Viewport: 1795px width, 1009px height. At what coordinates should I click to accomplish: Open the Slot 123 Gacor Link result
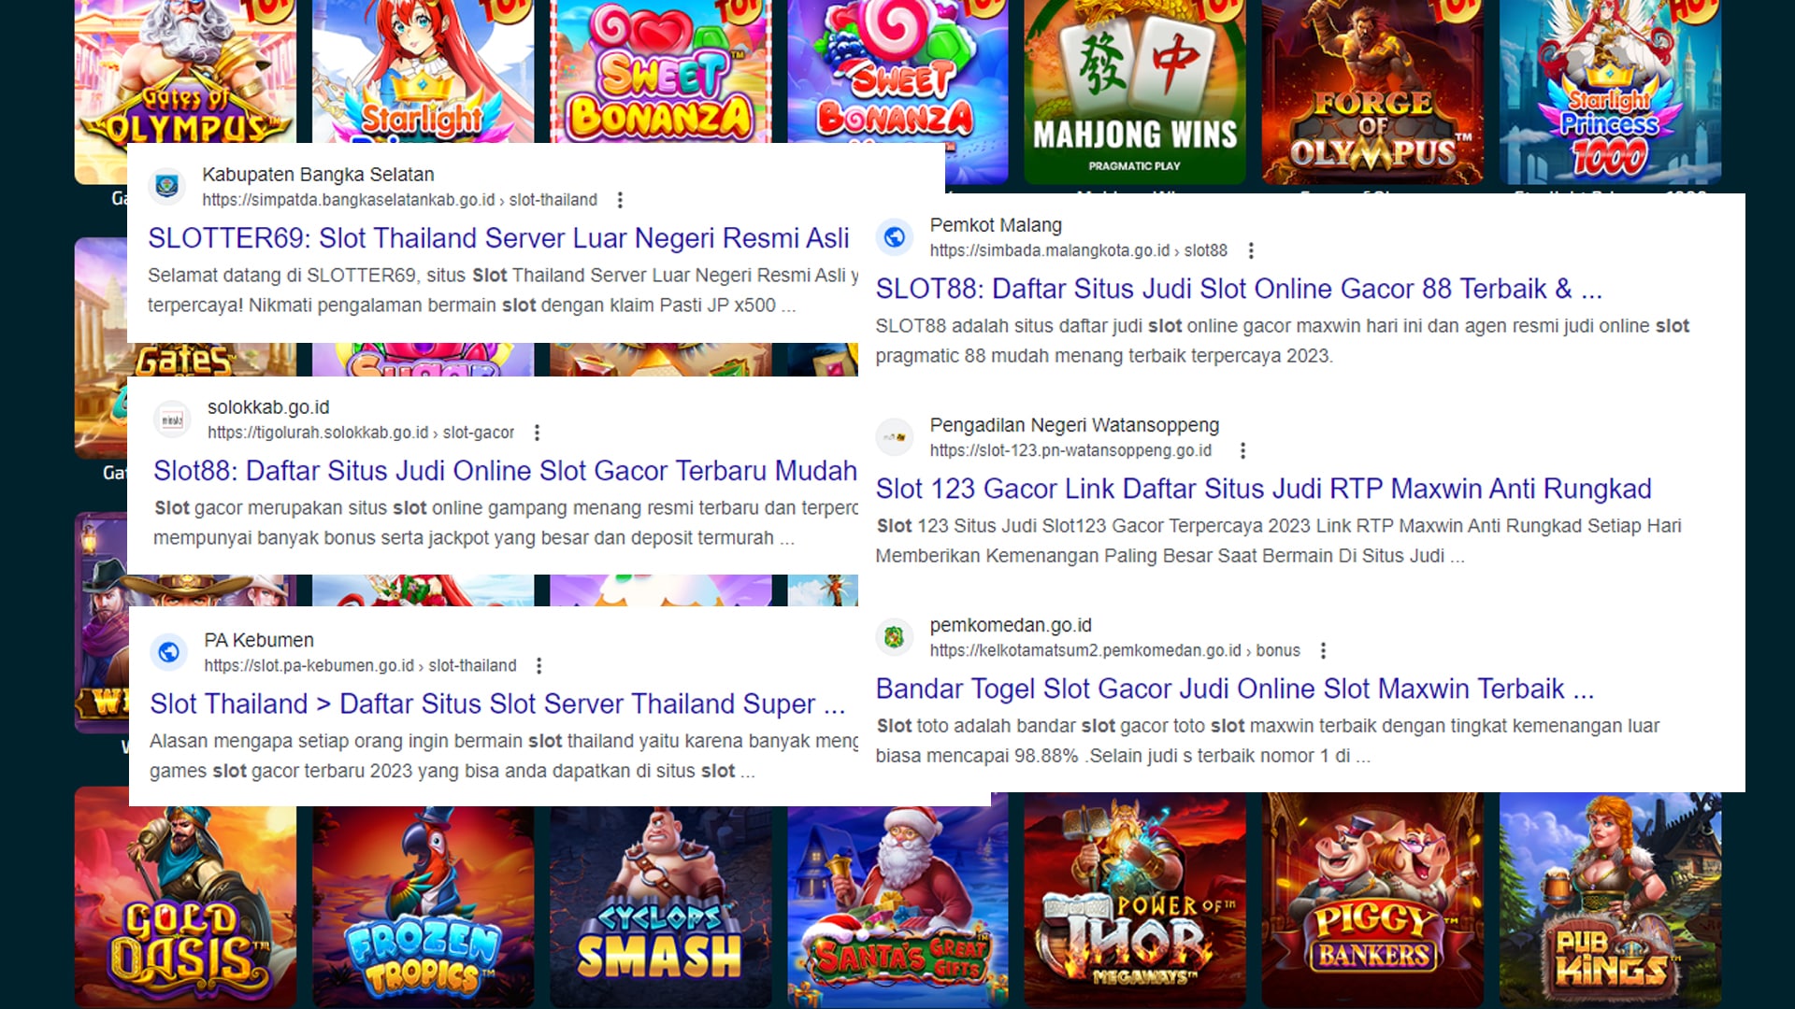(x=1263, y=489)
